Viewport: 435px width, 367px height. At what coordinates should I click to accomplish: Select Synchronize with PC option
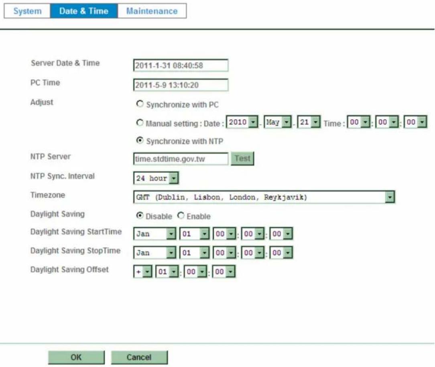pos(140,104)
